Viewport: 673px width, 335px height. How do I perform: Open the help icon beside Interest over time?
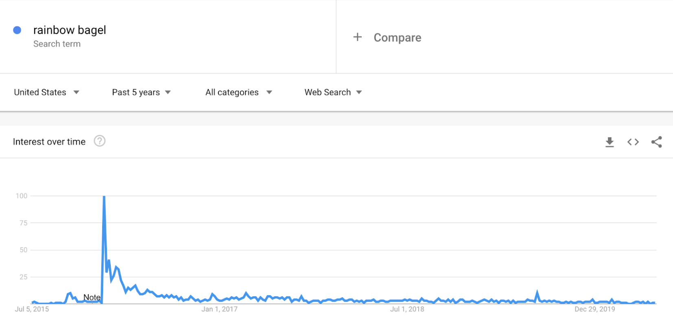click(100, 141)
